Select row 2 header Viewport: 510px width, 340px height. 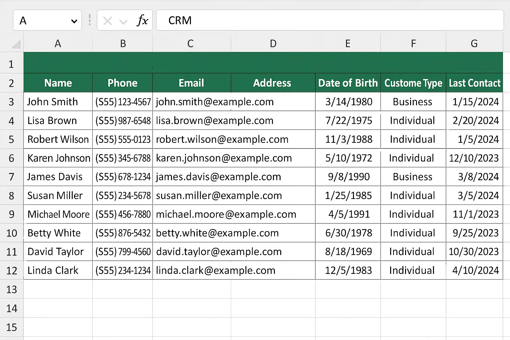coord(11,83)
